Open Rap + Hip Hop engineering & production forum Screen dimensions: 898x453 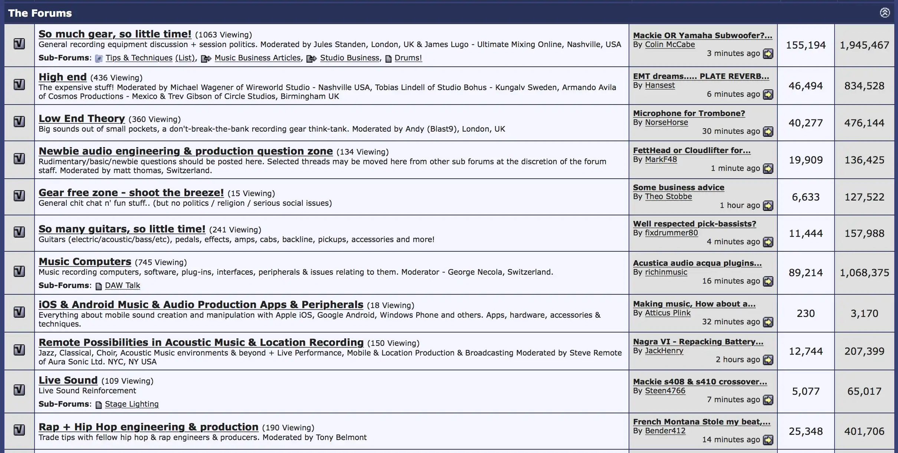(x=148, y=427)
